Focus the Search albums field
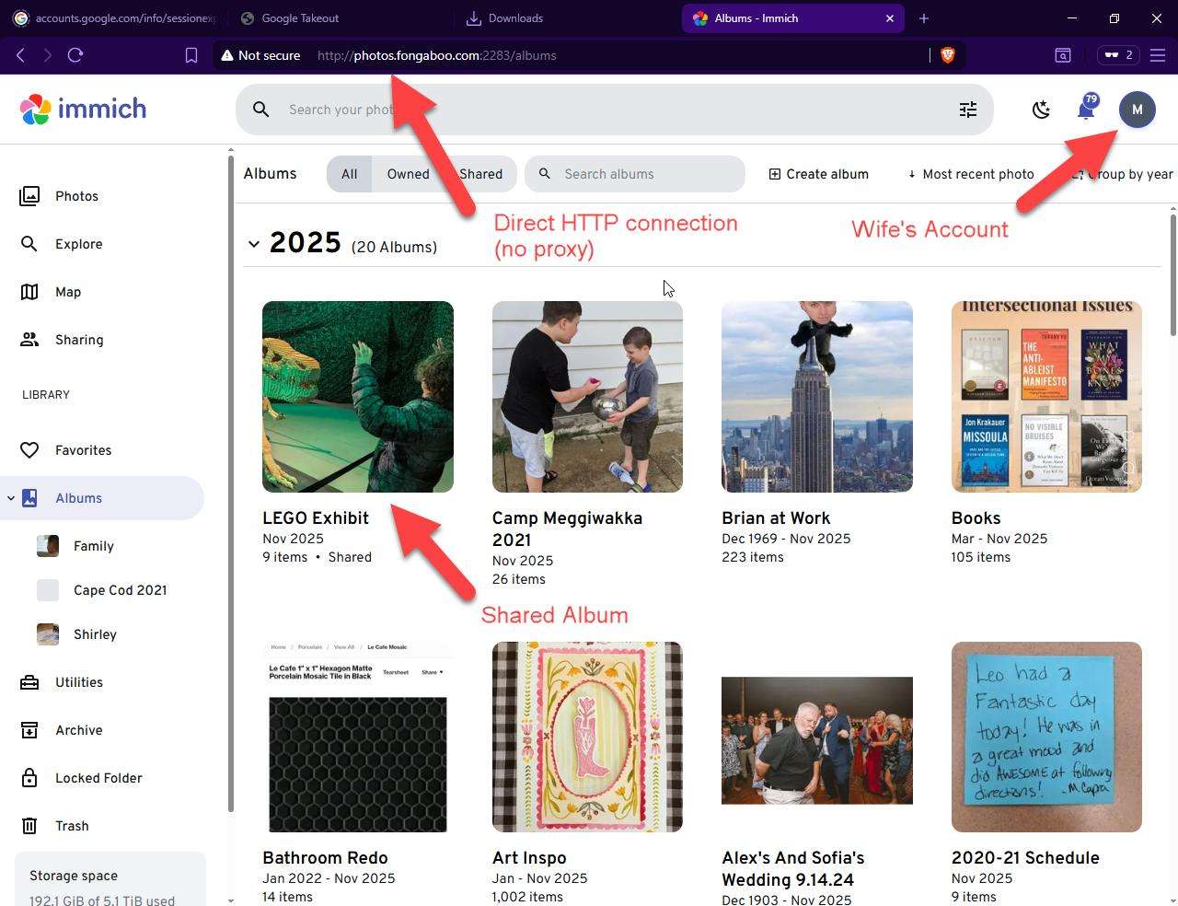Image resolution: width=1178 pixels, height=906 pixels. click(x=635, y=174)
